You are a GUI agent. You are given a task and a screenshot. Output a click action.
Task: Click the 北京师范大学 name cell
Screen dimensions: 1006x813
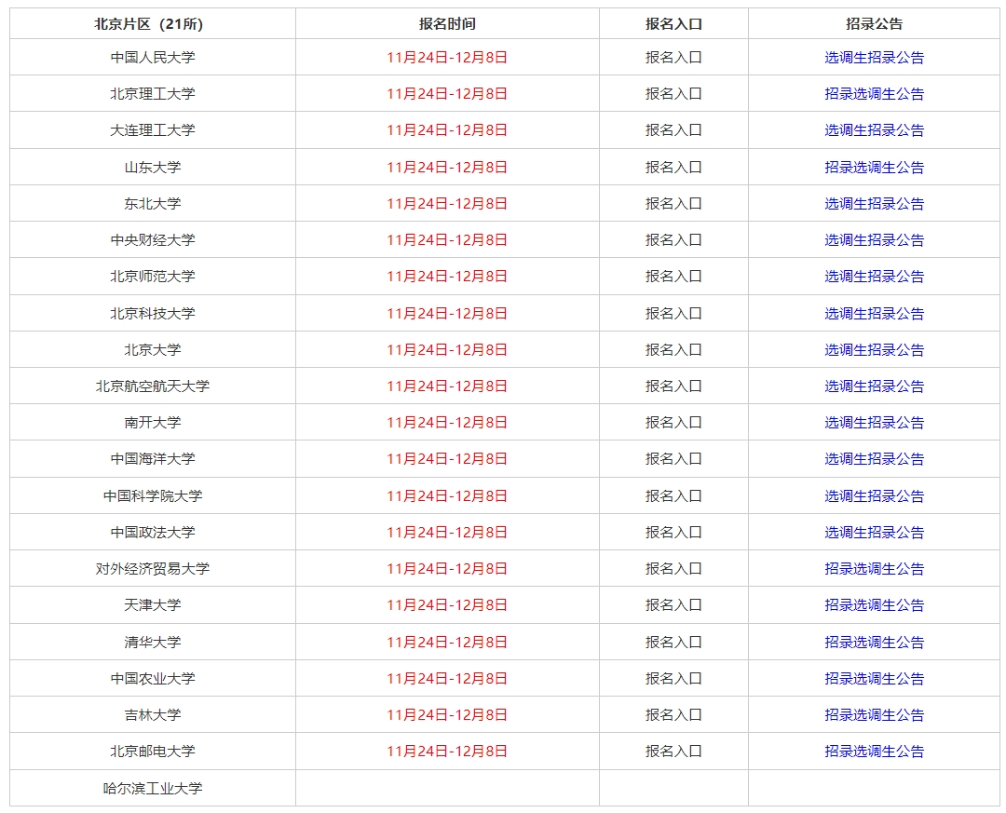(153, 277)
